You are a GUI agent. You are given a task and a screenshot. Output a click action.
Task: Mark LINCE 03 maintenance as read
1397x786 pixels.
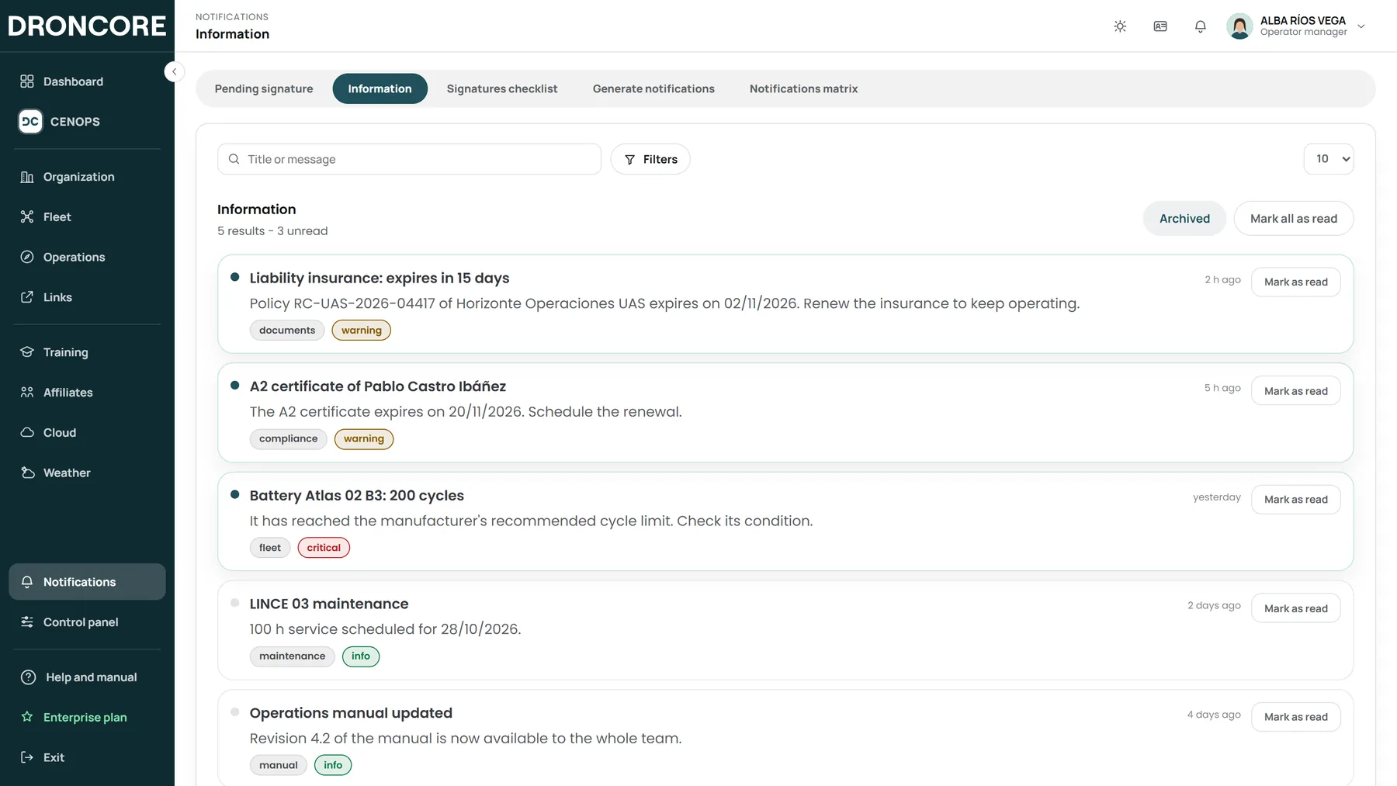pos(1296,608)
